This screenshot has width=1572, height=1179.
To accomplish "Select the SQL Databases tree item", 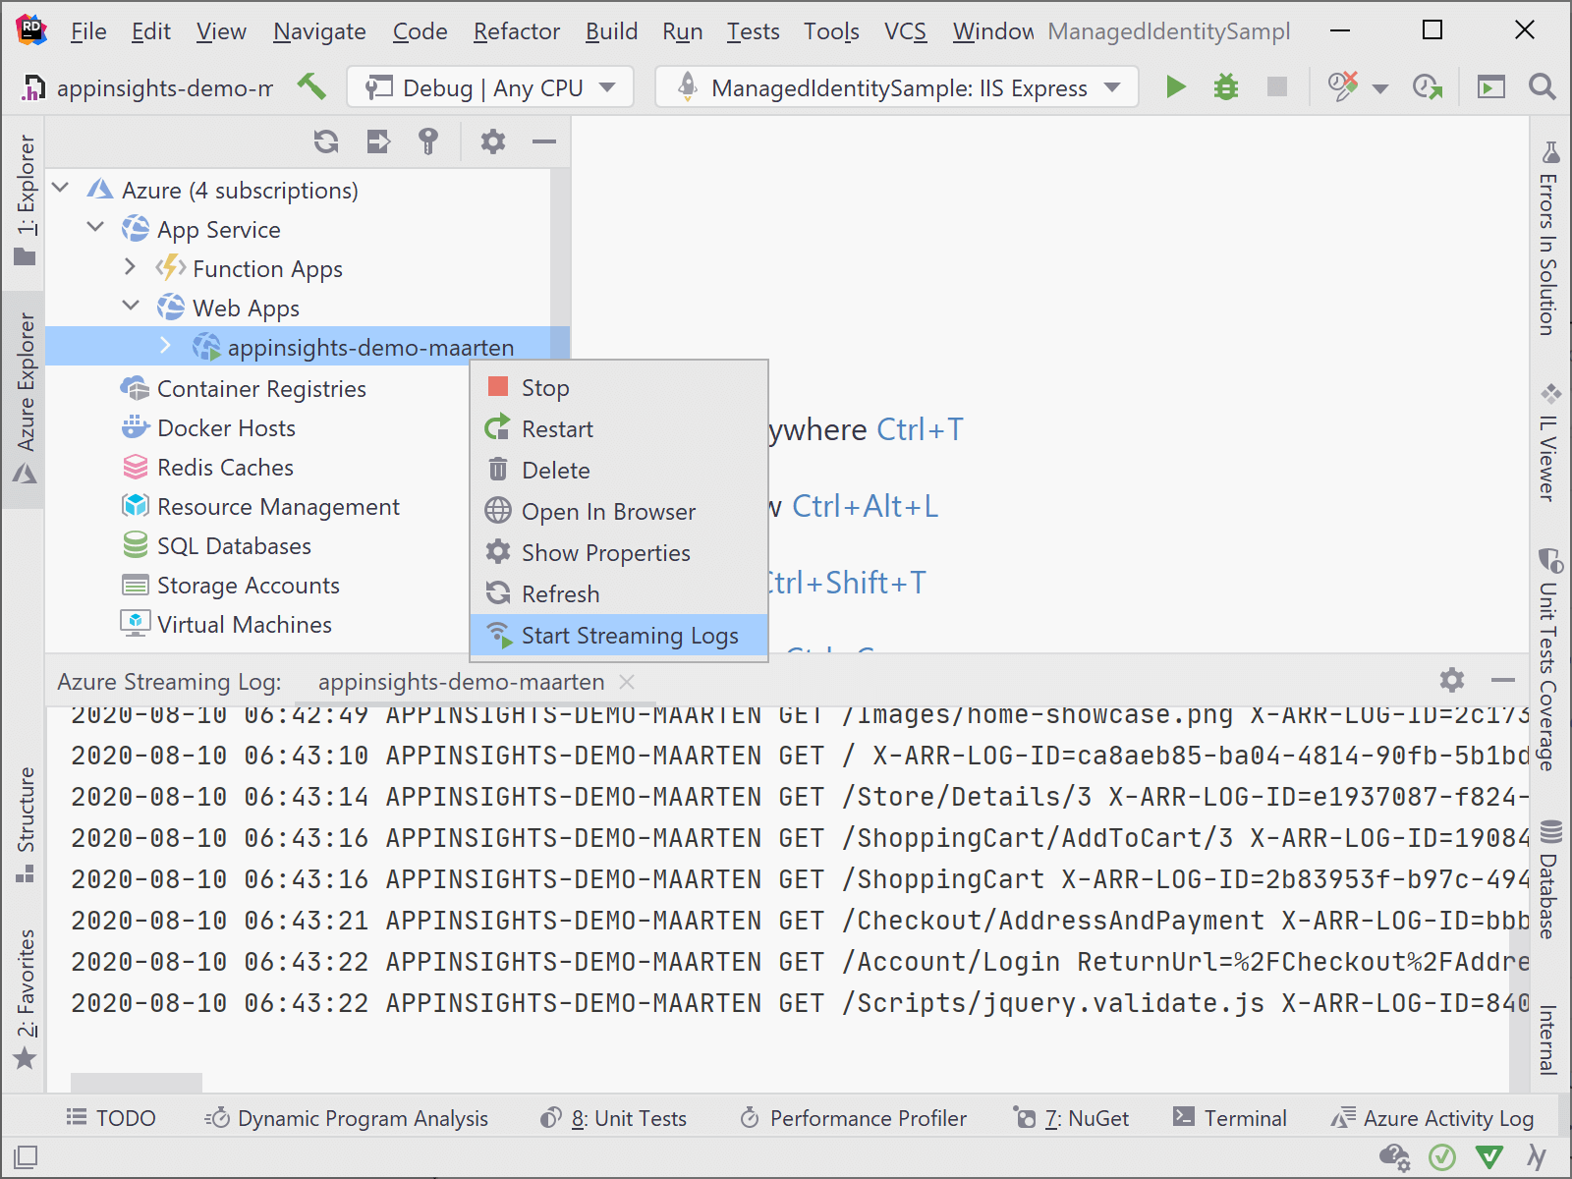I will (234, 545).
